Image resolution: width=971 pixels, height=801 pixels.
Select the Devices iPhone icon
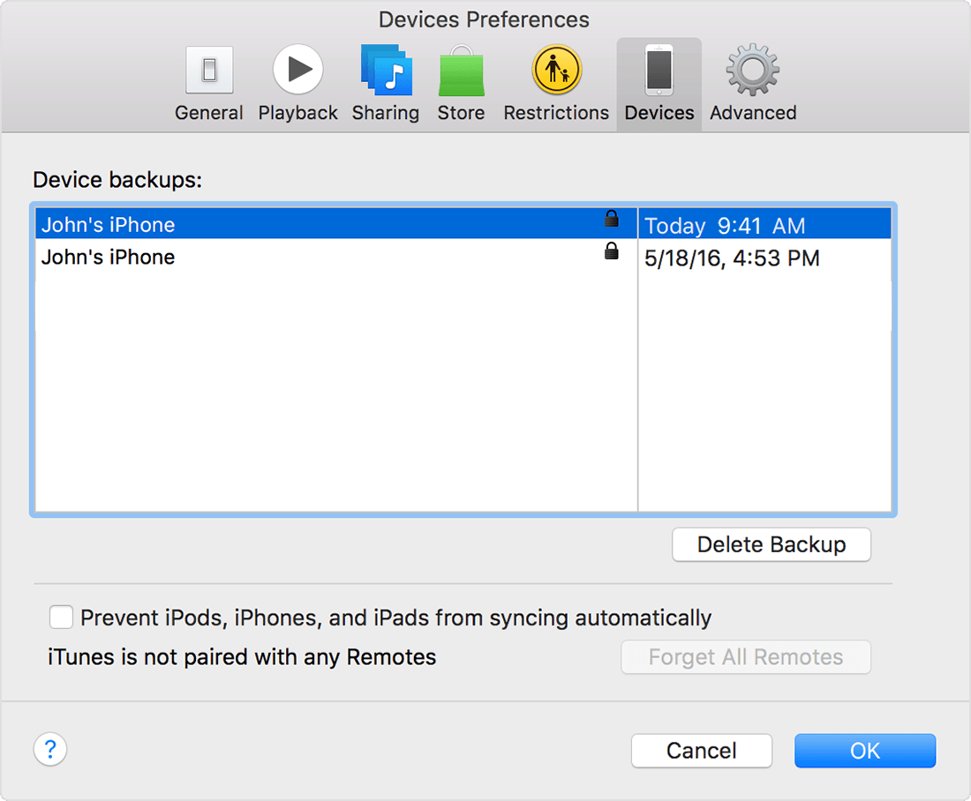659,71
